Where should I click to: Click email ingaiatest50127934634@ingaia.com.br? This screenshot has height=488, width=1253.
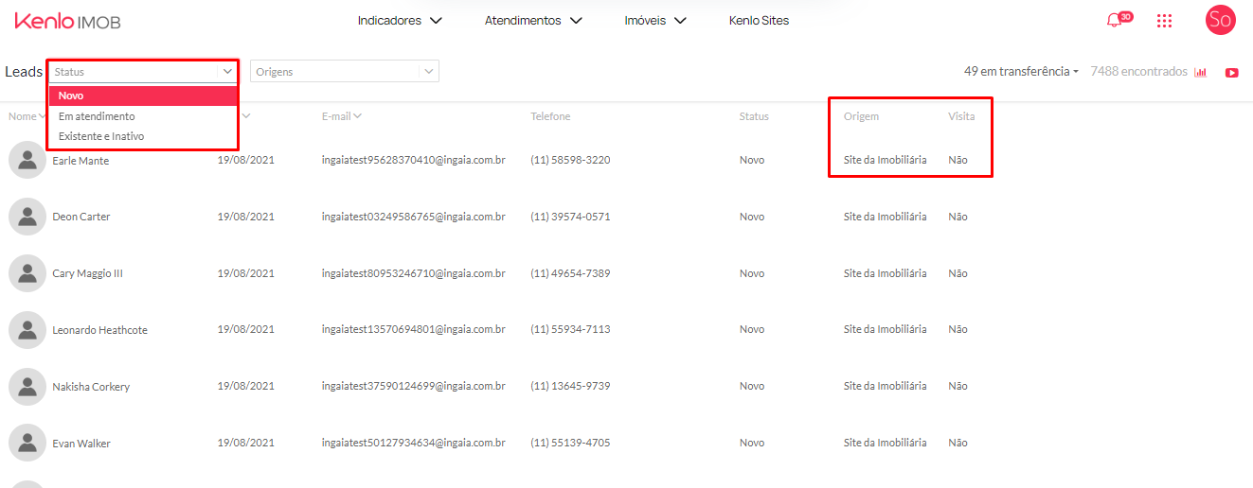tap(413, 443)
